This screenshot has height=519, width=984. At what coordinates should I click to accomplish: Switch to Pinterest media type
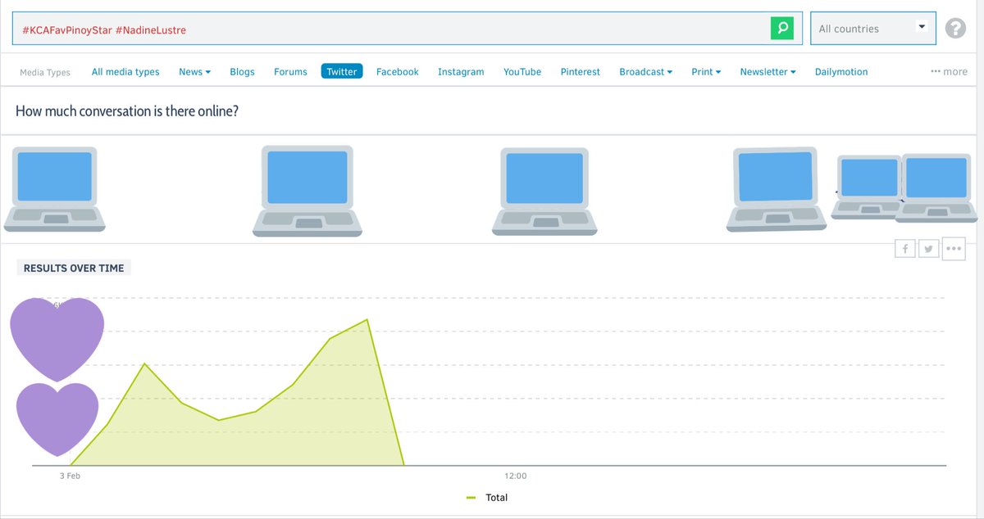point(581,72)
